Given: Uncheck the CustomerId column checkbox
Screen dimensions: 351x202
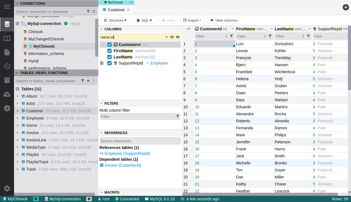Looking at the screenshot, I should point(110,45).
